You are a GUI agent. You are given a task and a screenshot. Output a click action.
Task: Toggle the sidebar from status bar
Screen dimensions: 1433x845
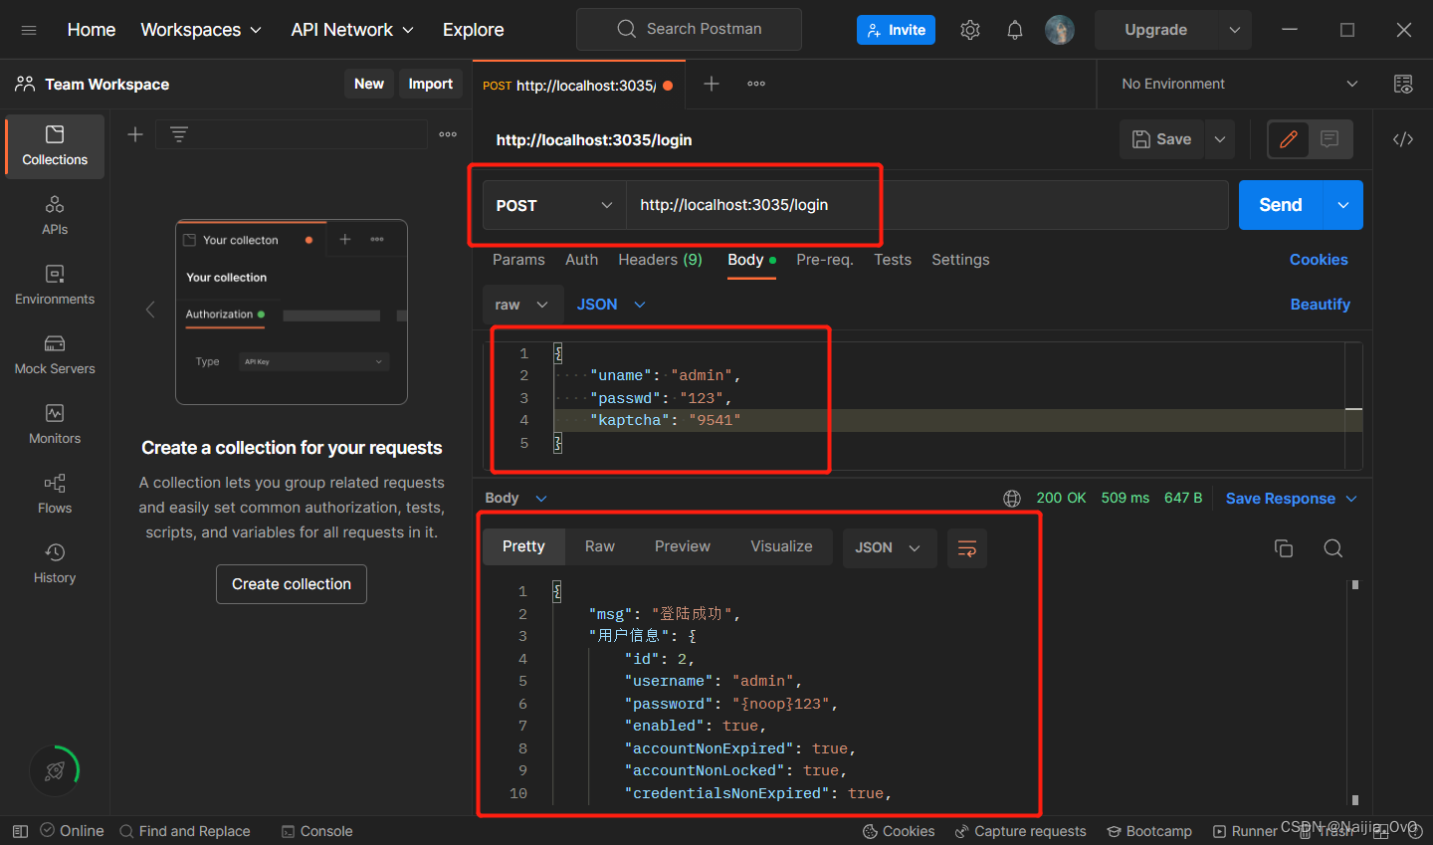point(20,831)
